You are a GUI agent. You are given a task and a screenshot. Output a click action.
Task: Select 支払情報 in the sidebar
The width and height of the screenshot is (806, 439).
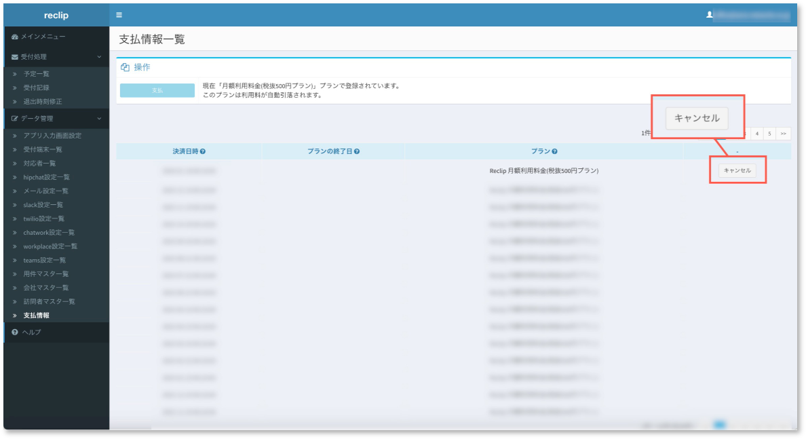37,315
